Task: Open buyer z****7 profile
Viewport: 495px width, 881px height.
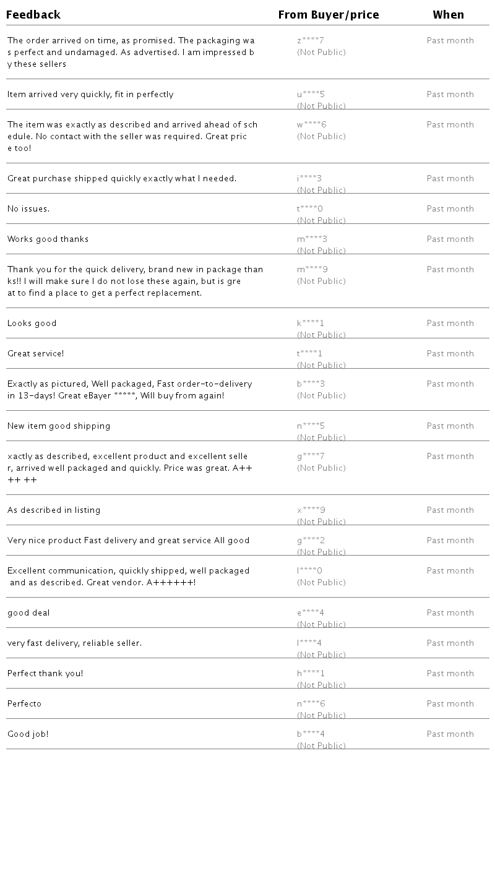Action: click(311, 41)
